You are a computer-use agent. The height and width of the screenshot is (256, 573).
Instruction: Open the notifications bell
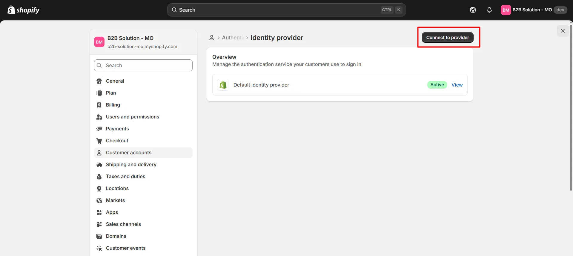coord(489,10)
